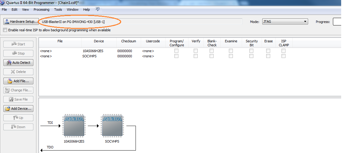Click the SOCVHPS label under chip diagram

(112, 141)
